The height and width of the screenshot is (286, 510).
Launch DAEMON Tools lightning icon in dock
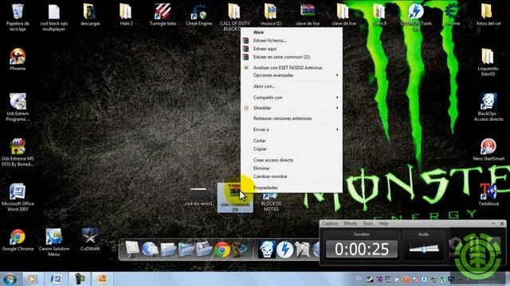click(285, 249)
